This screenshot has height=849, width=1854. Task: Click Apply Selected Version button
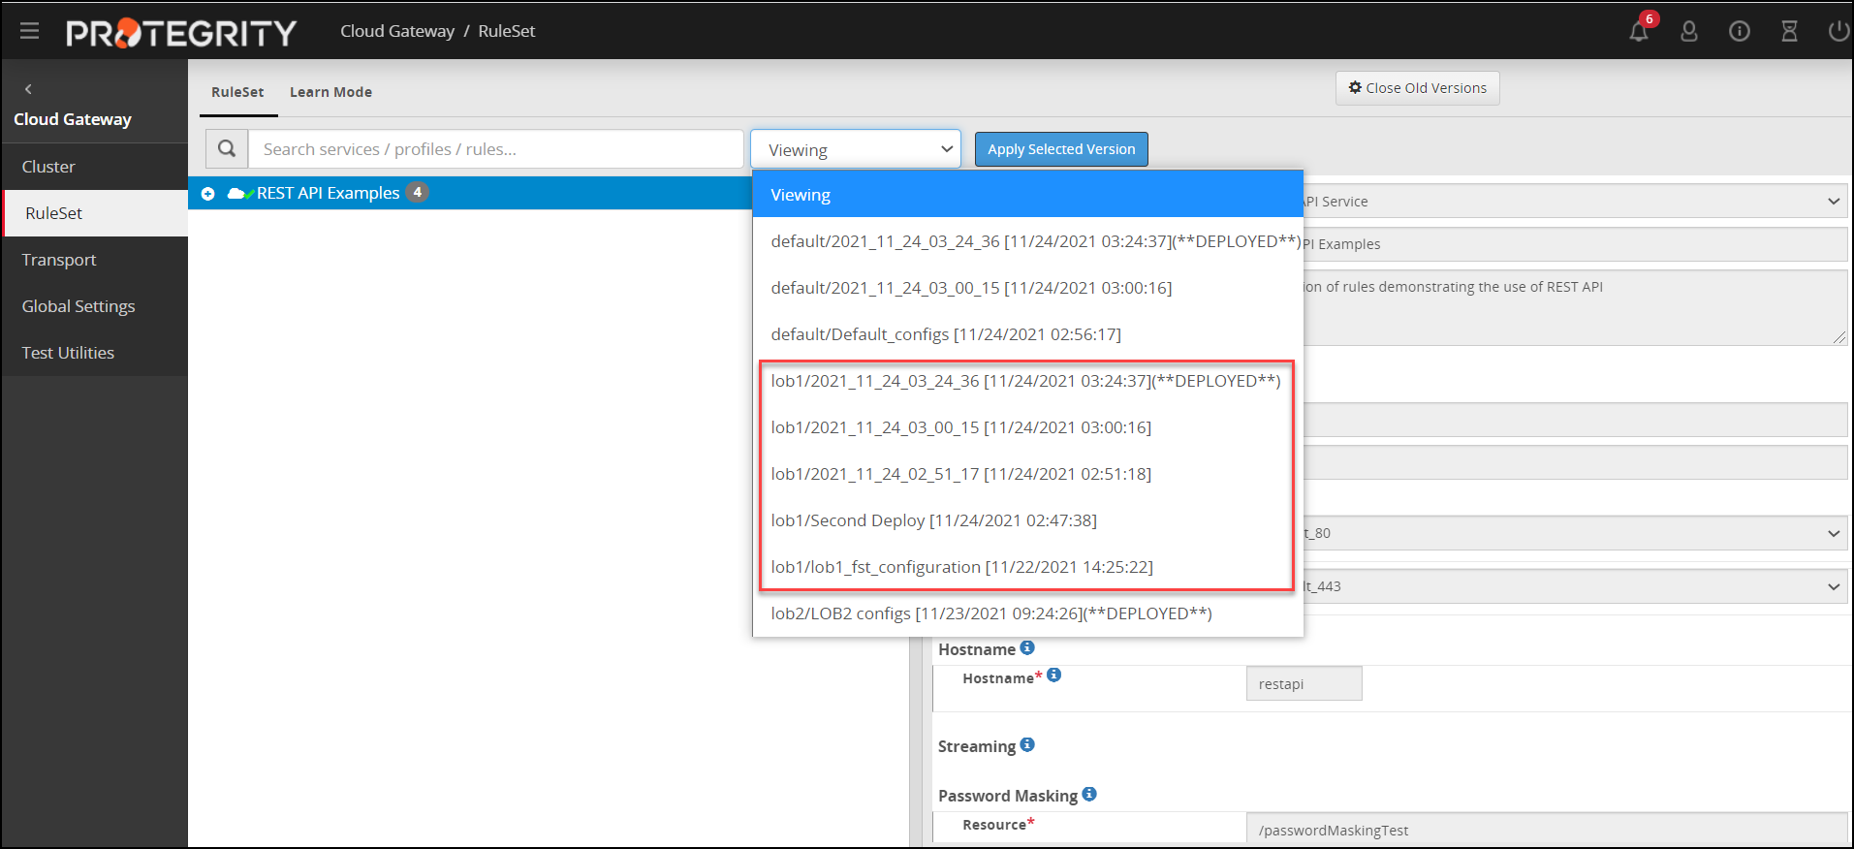(x=1061, y=149)
